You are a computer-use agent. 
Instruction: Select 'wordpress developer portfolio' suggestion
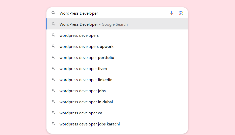tap(117, 58)
